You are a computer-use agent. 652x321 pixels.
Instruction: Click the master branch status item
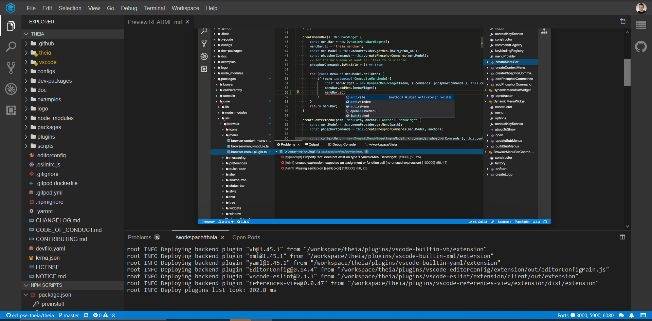(69, 315)
